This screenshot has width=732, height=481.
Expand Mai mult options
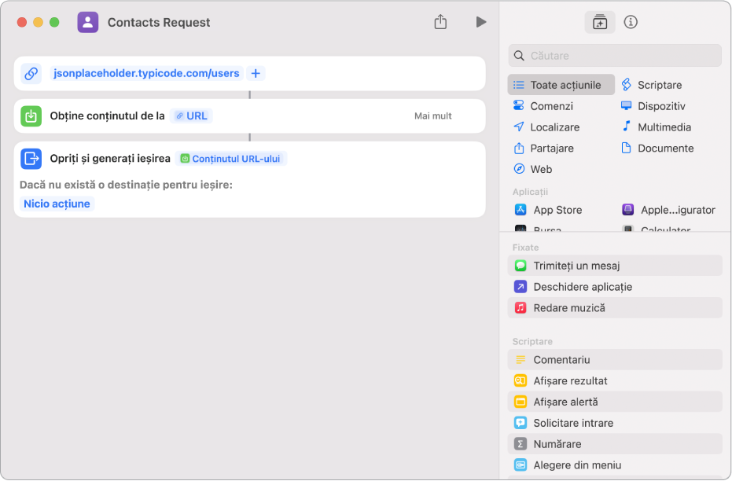tap(432, 116)
